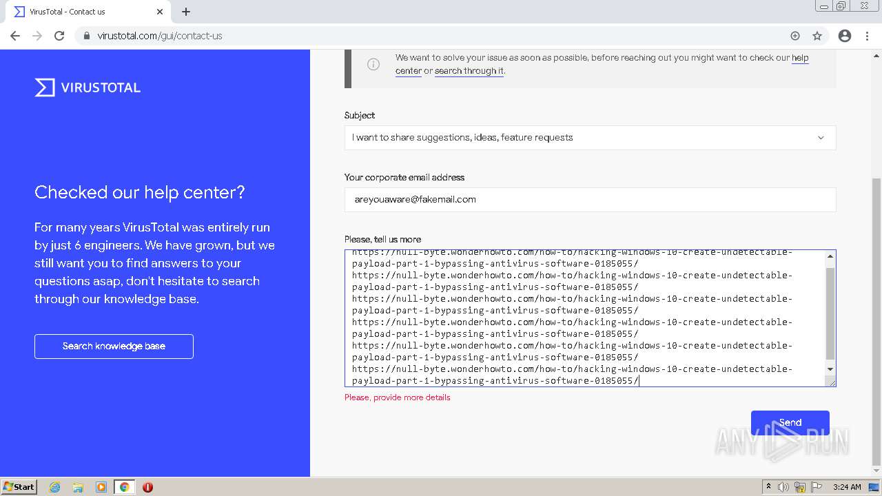Expand subject list using chevron arrow
The width and height of the screenshot is (882, 496).
tap(821, 138)
